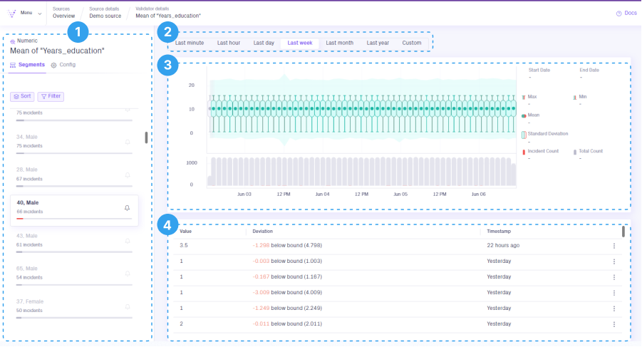Select Last week time range

[300, 43]
